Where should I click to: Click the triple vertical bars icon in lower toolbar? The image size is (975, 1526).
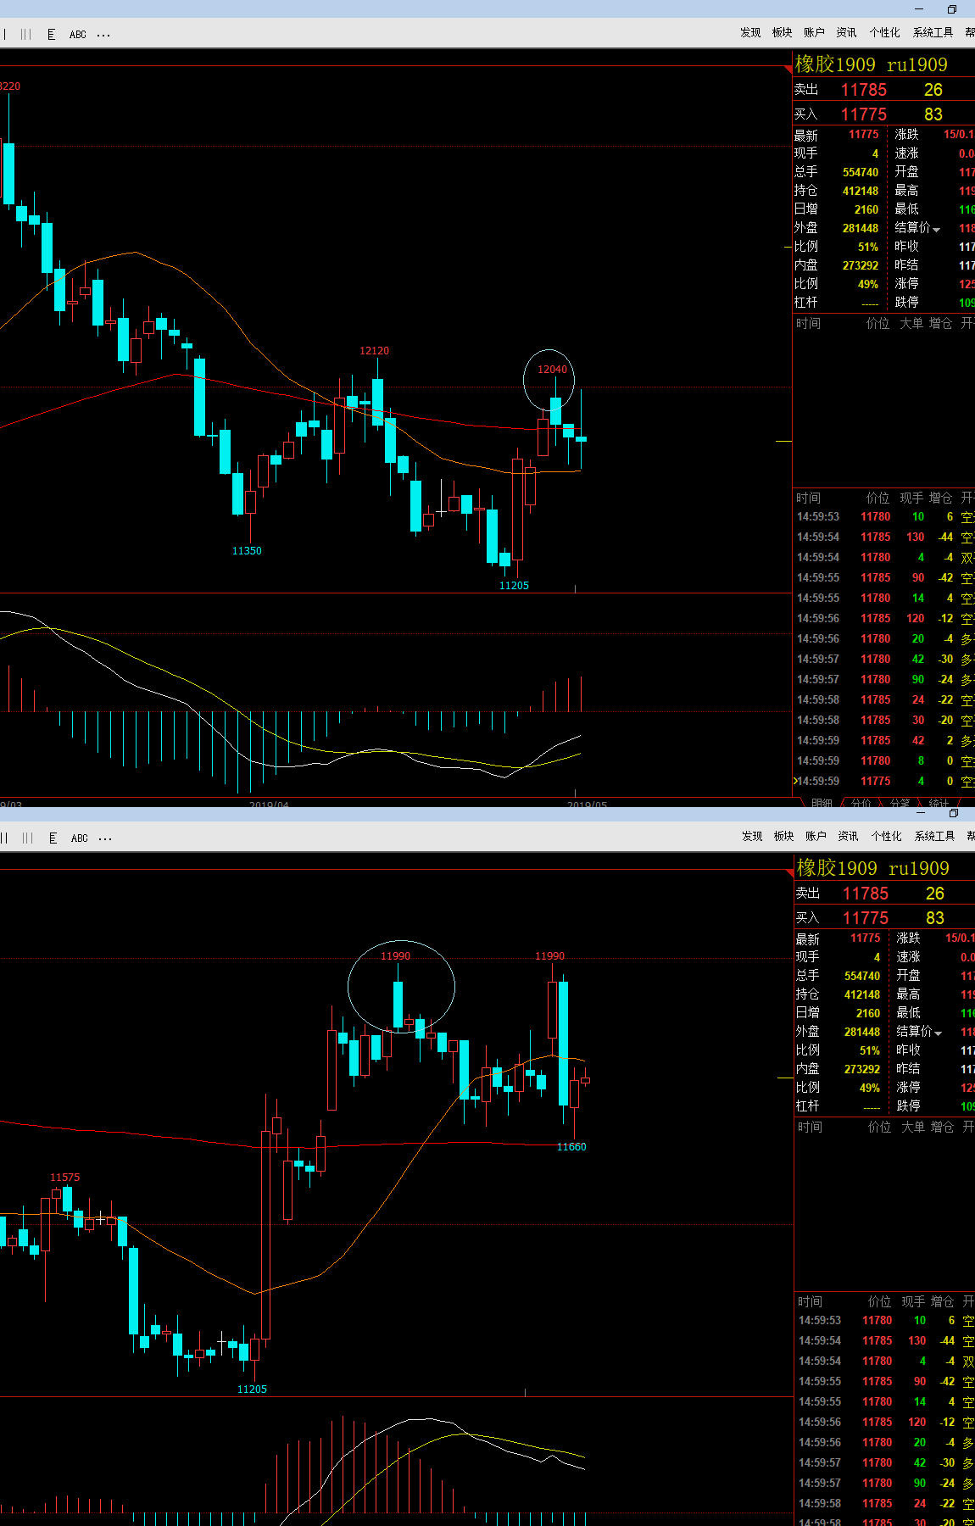pos(28,838)
